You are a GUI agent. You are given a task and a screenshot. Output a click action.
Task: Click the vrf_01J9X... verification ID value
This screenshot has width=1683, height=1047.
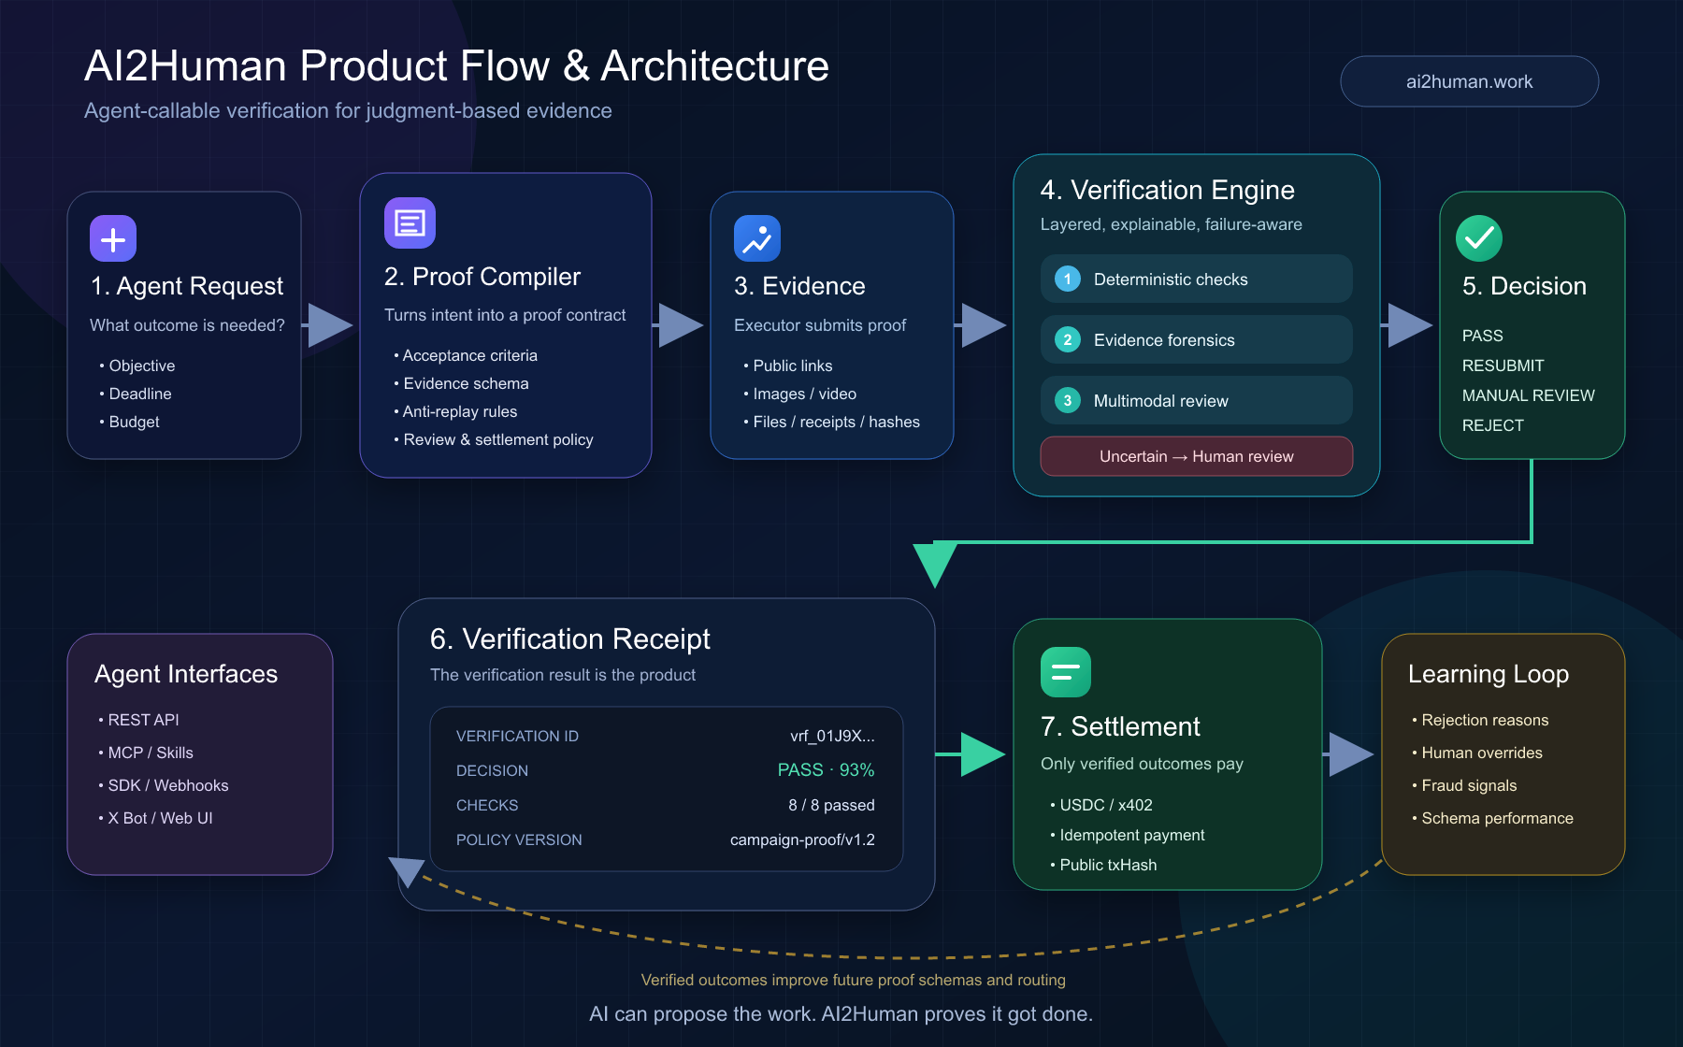[833, 736]
